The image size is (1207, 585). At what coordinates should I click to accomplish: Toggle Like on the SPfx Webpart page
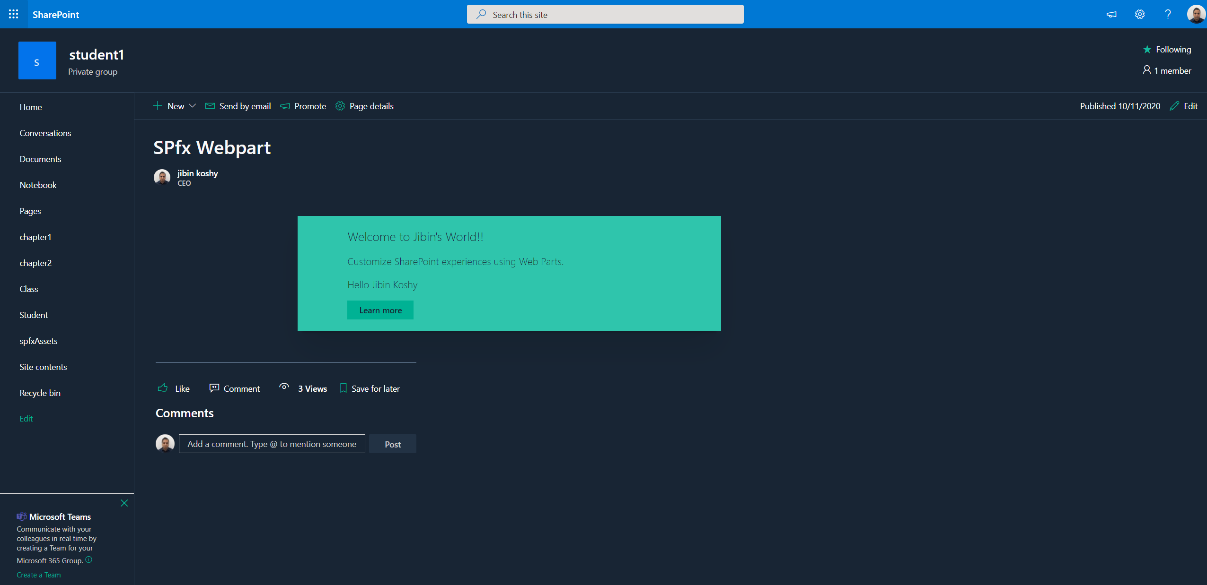[173, 388]
